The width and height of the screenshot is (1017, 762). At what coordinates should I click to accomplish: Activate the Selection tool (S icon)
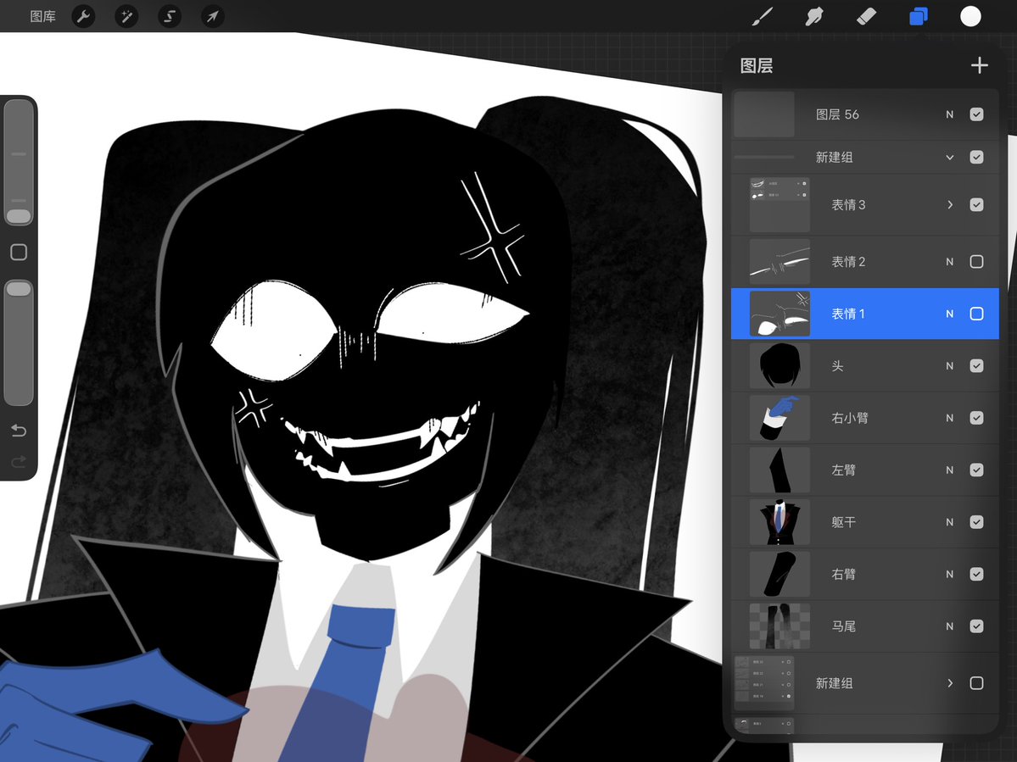[170, 16]
